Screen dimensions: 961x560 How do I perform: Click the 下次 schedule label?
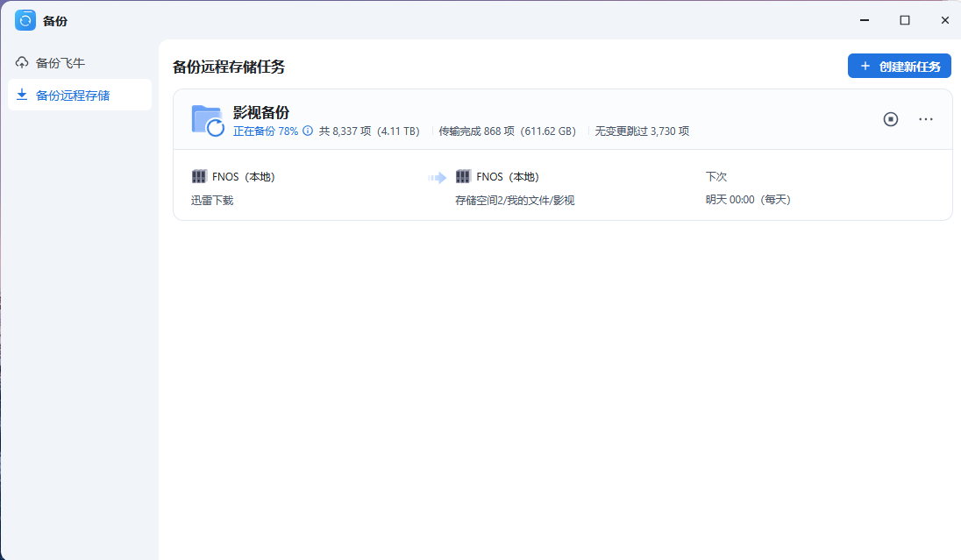715,176
